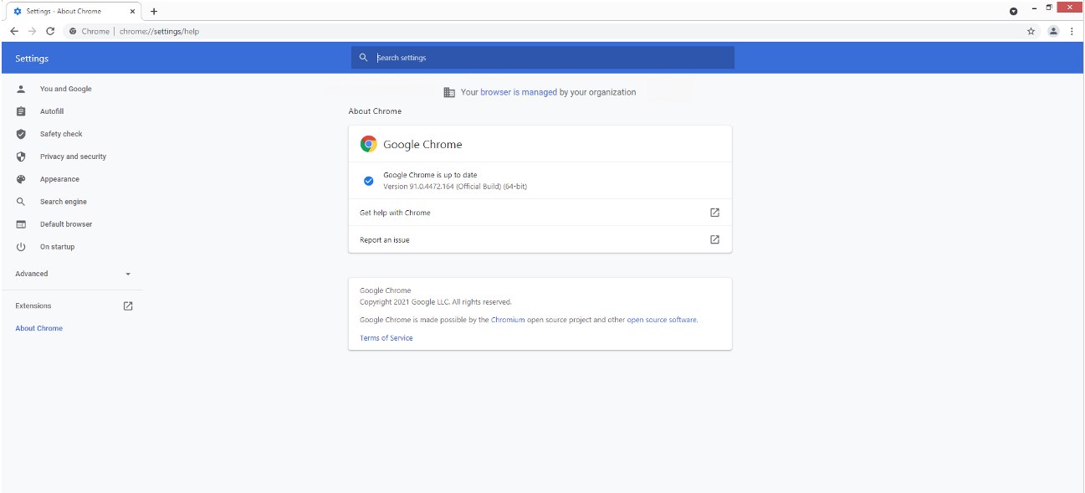The height and width of the screenshot is (493, 1085).
Task: Focus the Search settings field
Action: click(x=542, y=58)
